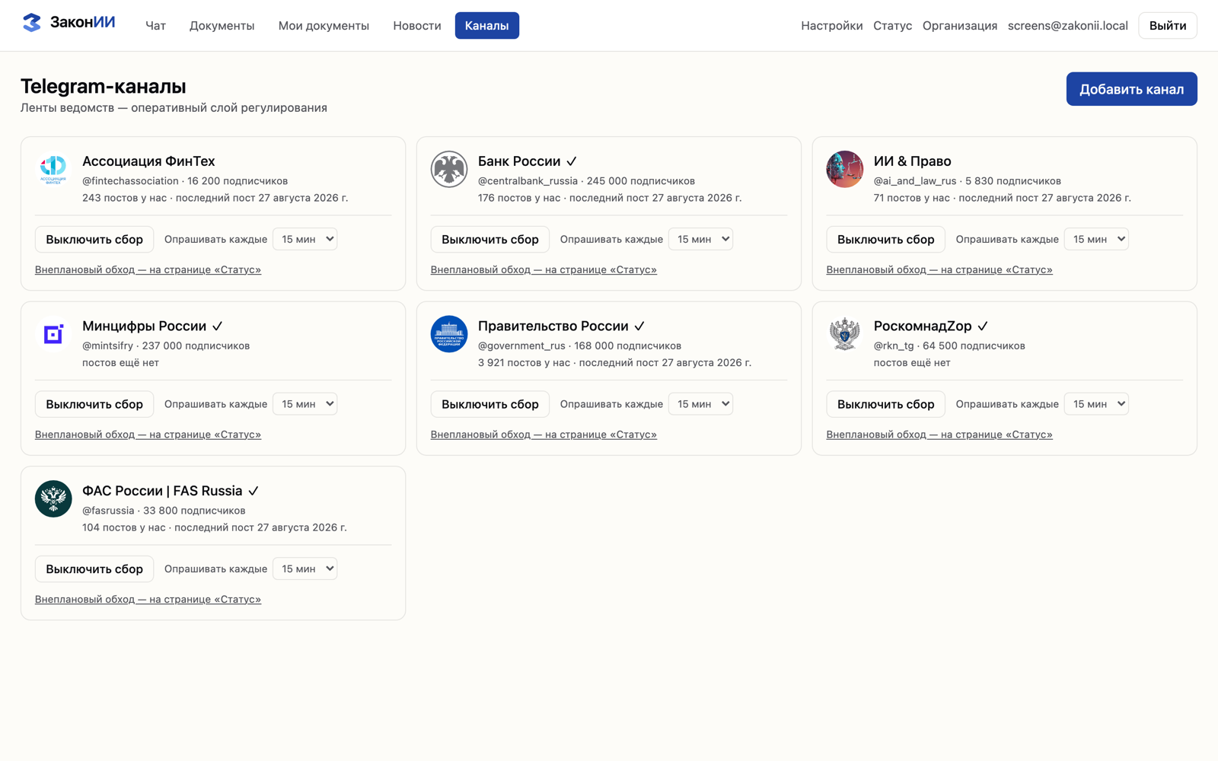Open ИИ & Право channel avatar
1218x761 pixels.
[x=845, y=169]
